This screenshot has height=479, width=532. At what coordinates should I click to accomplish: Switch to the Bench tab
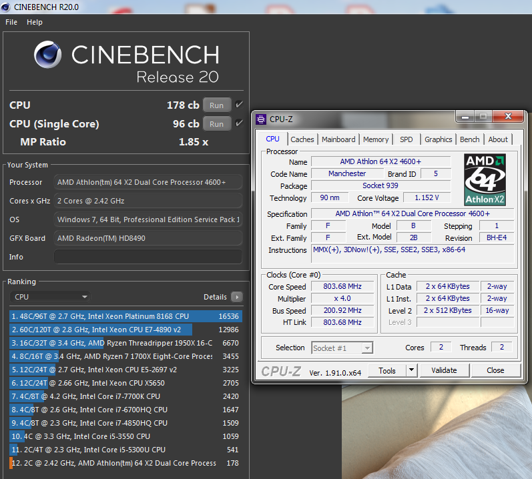[x=469, y=139]
